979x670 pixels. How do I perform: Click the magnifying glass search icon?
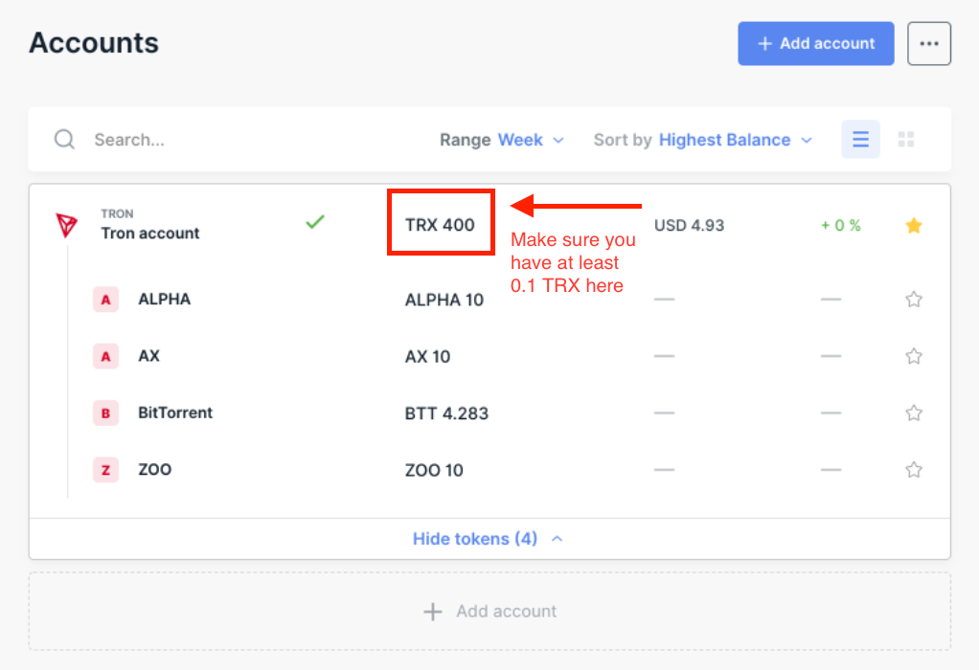(64, 140)
